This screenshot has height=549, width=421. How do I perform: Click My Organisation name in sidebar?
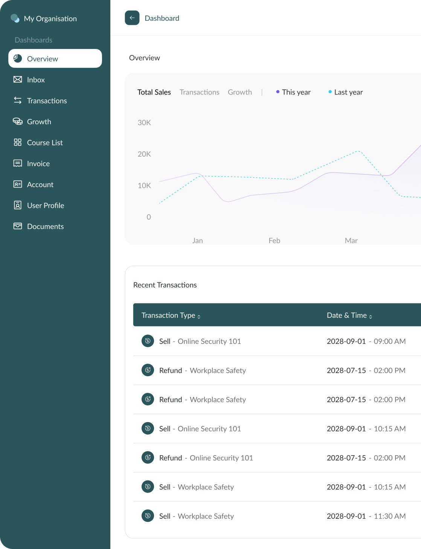pos(50,18)
